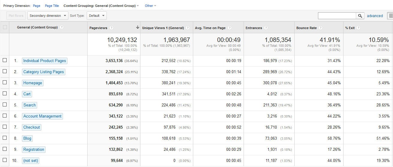Expand the Other primary dimension dropdown
The width and height of the screenshot is (393, 167).
[x=150, y=6]
